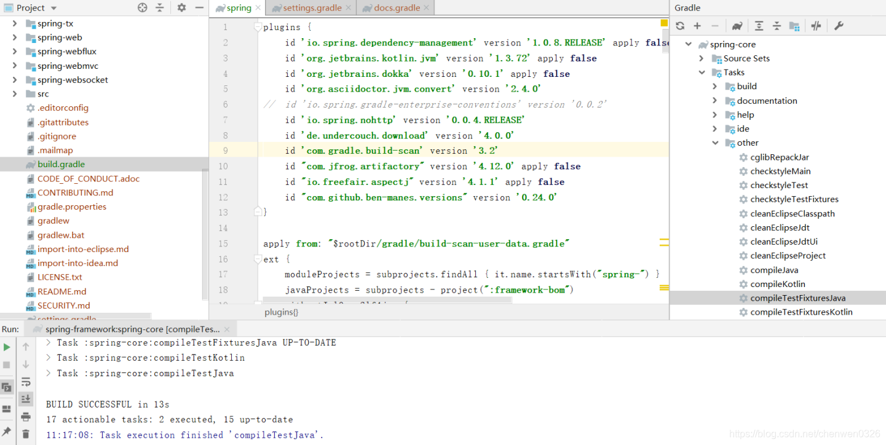Viewport: 886px width, 445px height.
Task: Expand the src folder
Action: point(15,94)
